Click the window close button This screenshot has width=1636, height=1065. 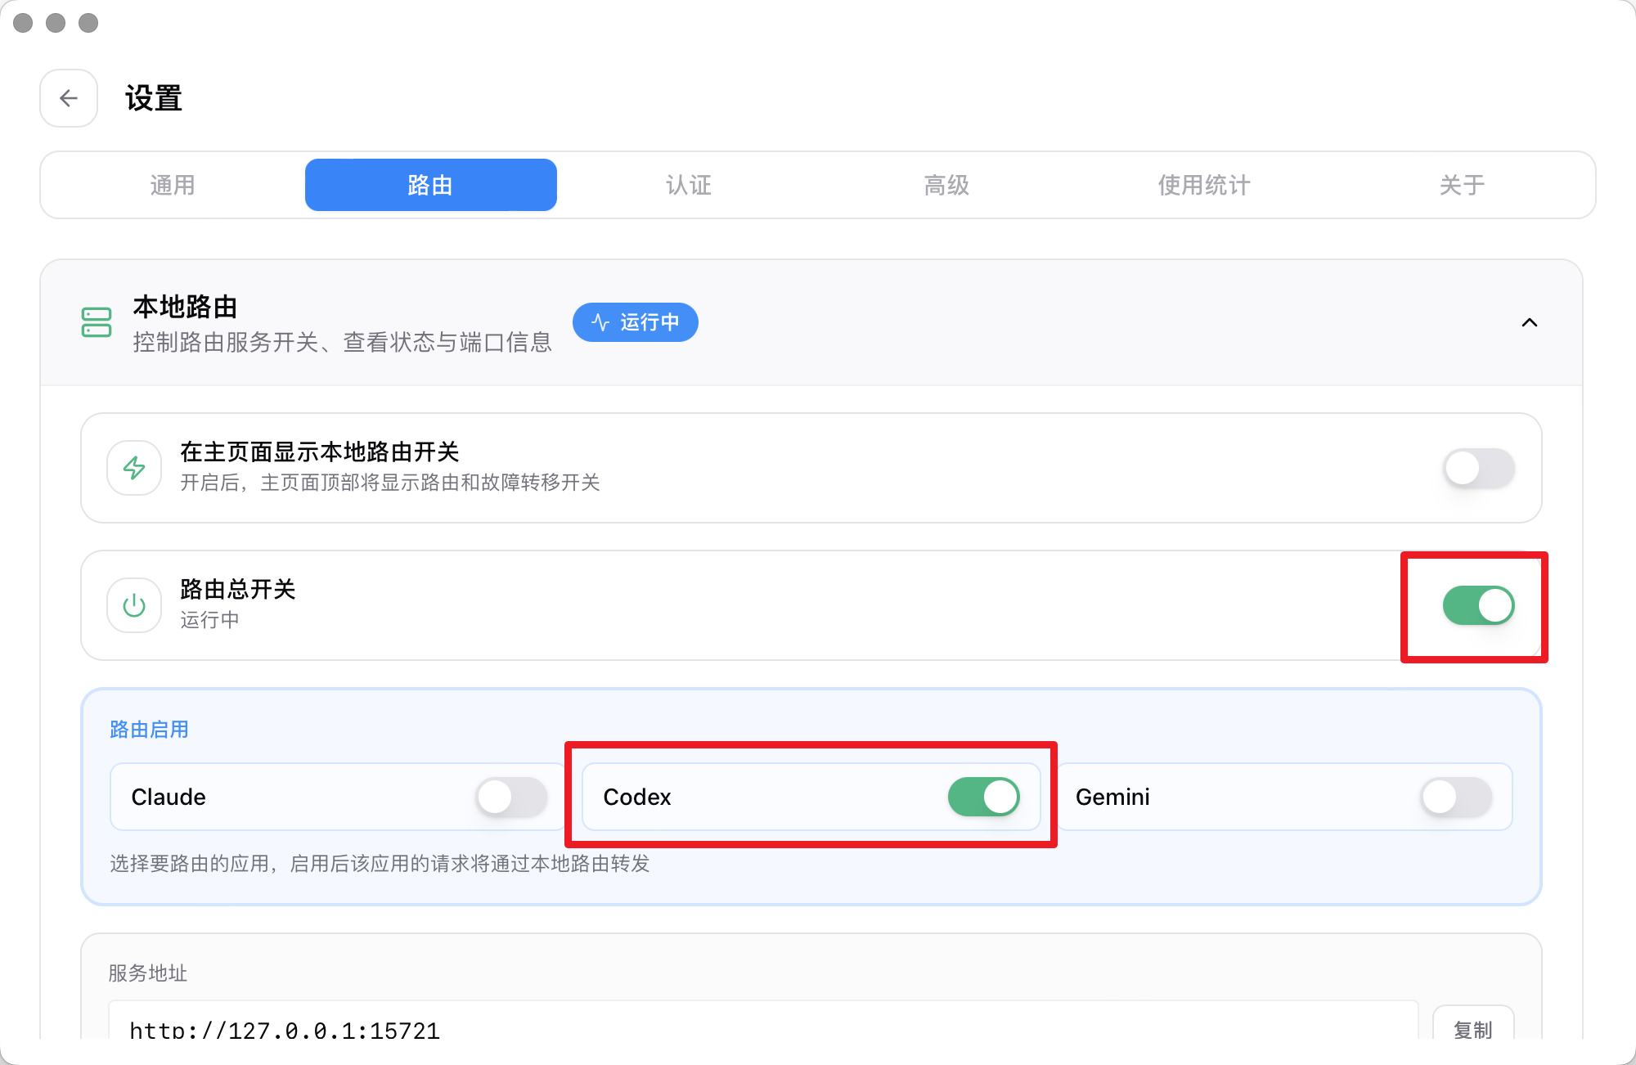tap(23, 23)
